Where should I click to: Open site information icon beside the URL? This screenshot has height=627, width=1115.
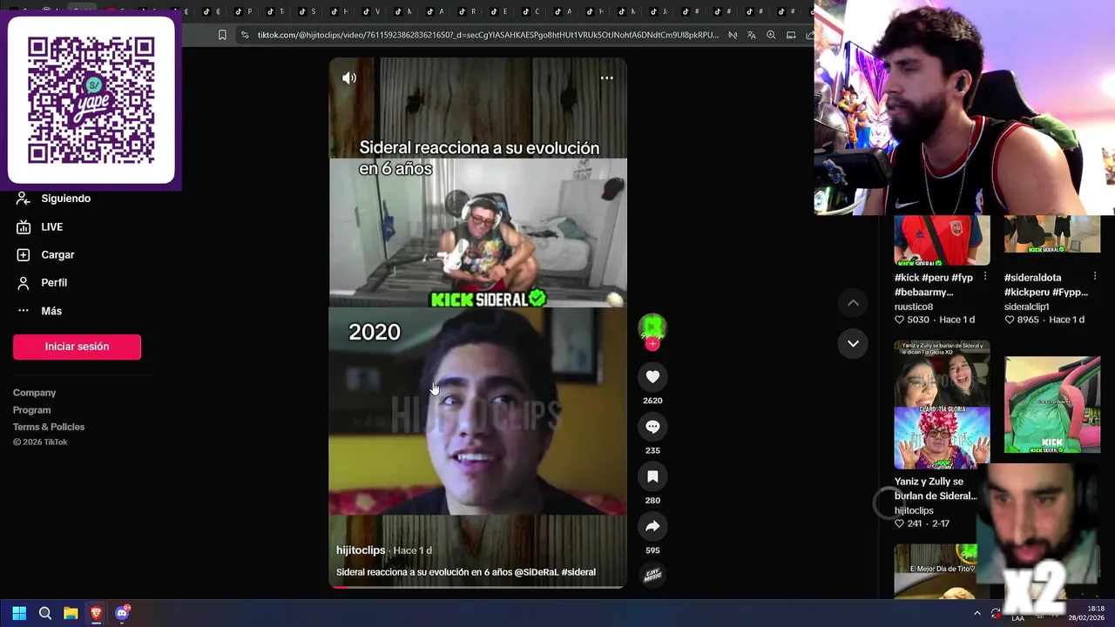pos(245,35)
